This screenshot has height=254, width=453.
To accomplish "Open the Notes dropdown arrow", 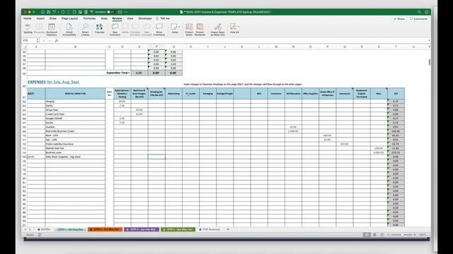I will point(179,27).
